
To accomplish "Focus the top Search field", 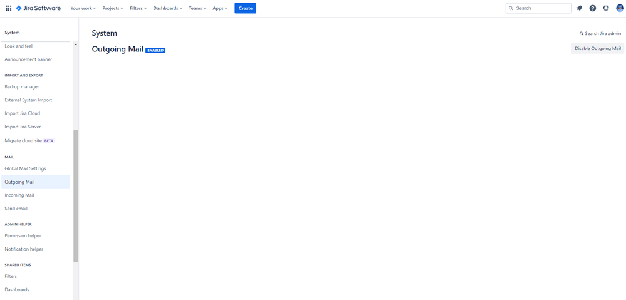I will [538, 8].
